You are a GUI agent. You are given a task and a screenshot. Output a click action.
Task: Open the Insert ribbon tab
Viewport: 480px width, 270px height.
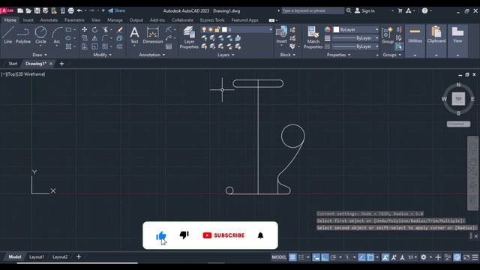[28, 20]
